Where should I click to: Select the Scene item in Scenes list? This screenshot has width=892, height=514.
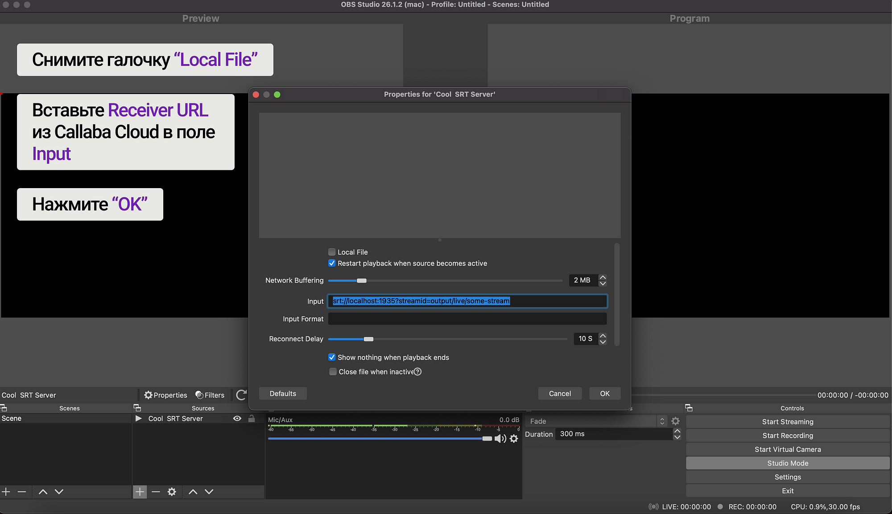coord(66,419)
